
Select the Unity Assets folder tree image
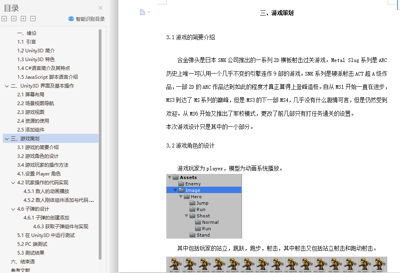204,206
